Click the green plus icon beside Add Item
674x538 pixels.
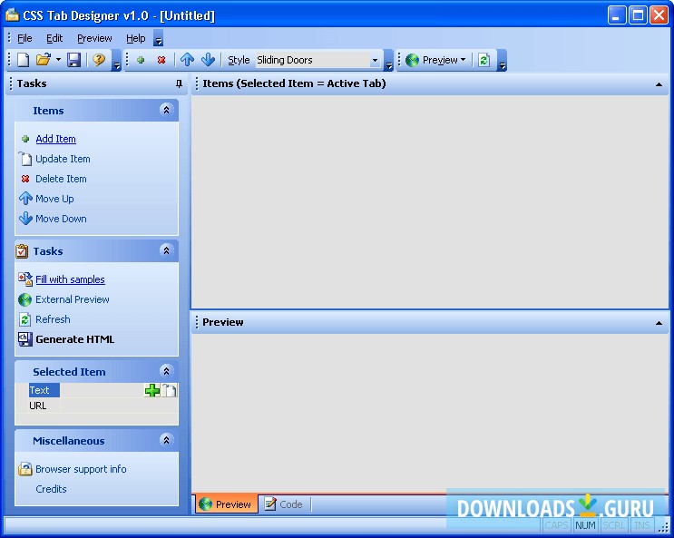(25, 139)
